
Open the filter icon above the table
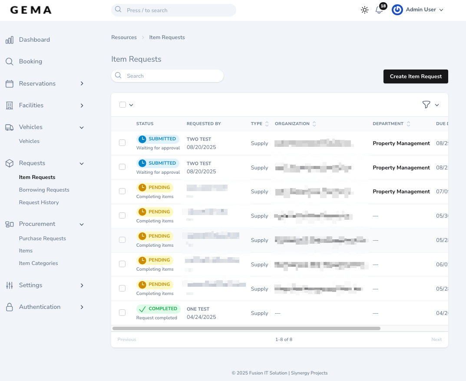pos(426,105)
